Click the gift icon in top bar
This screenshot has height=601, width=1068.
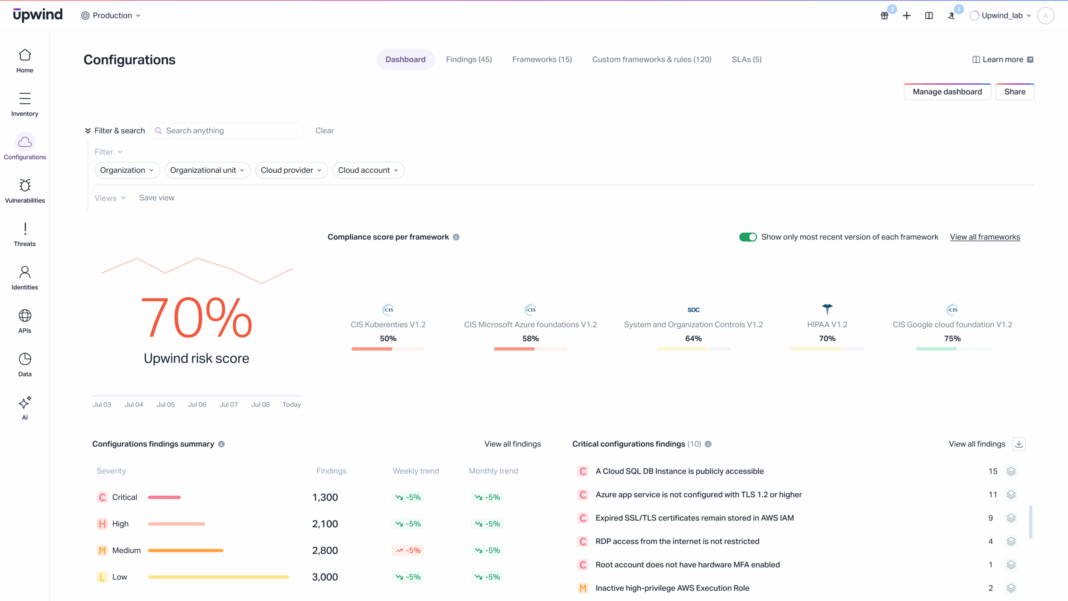point(884,16)
